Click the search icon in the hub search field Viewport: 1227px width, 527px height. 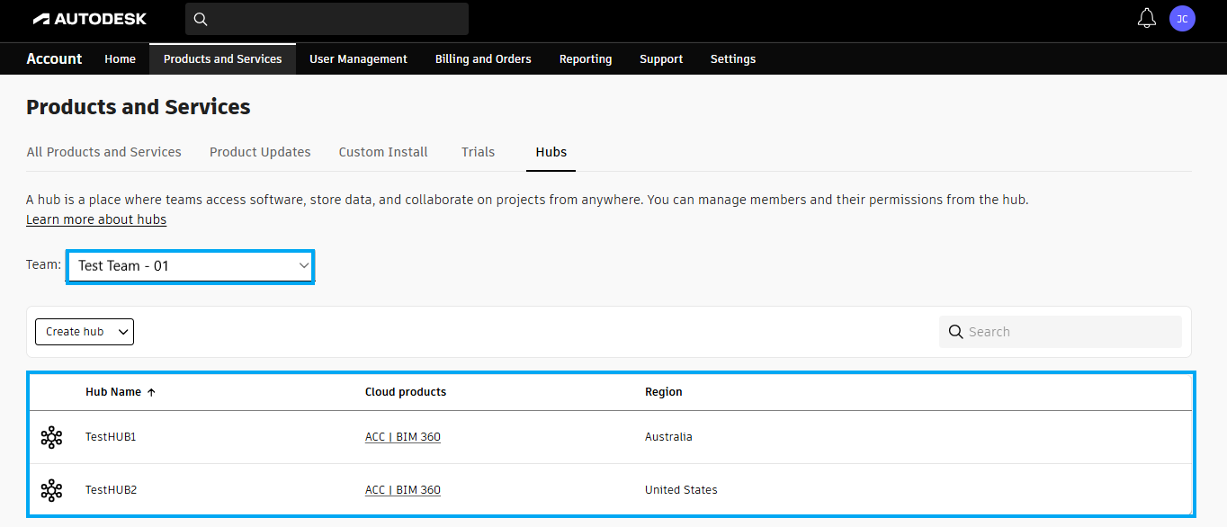(955, 331)
